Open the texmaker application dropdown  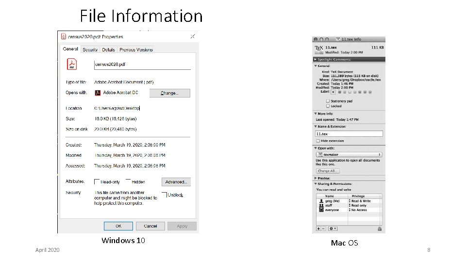pos(349,154)
